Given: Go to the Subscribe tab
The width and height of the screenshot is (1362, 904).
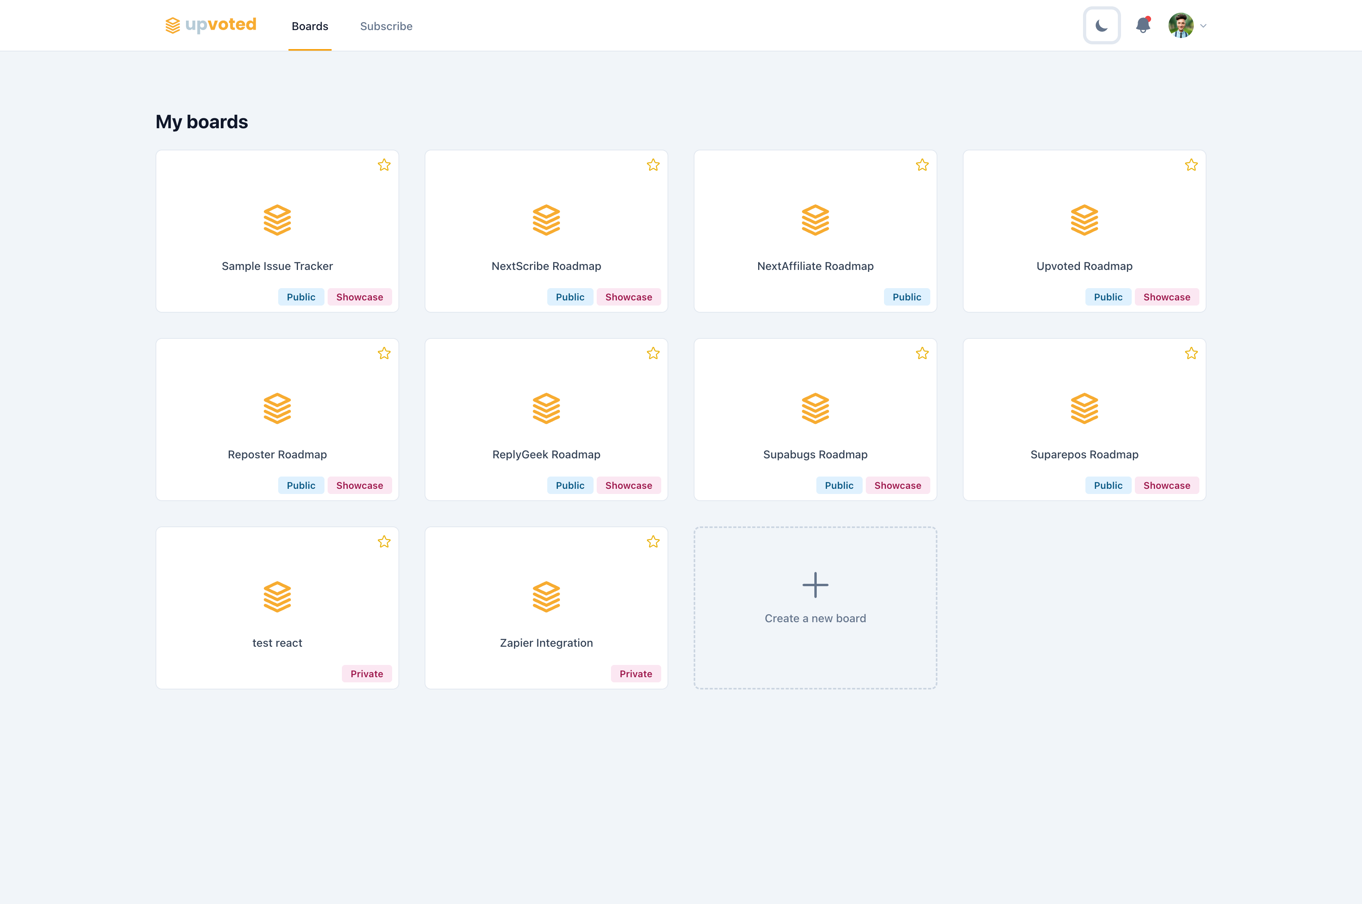Looking at the screenshot, I should point(385,26).
